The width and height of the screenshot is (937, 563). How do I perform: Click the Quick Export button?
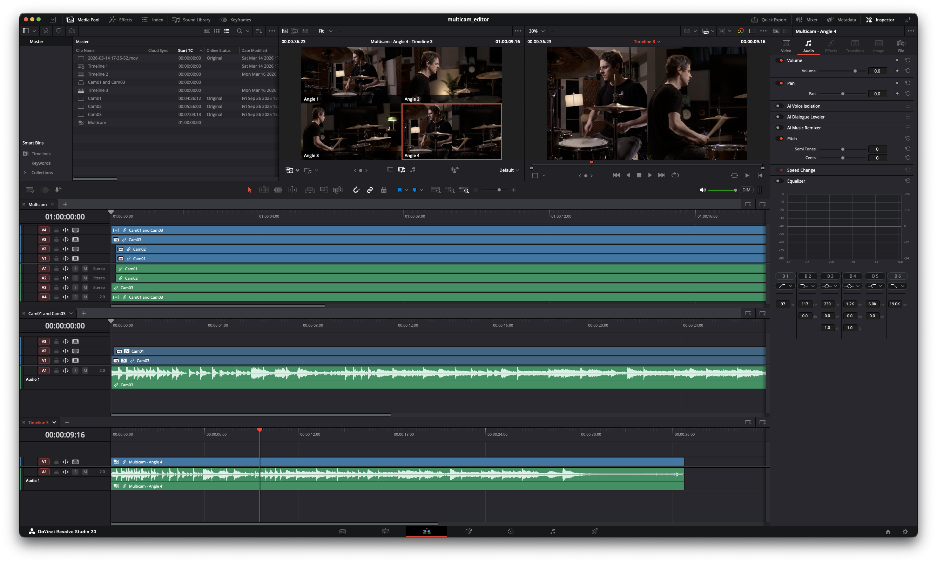(x=768, y=20)
